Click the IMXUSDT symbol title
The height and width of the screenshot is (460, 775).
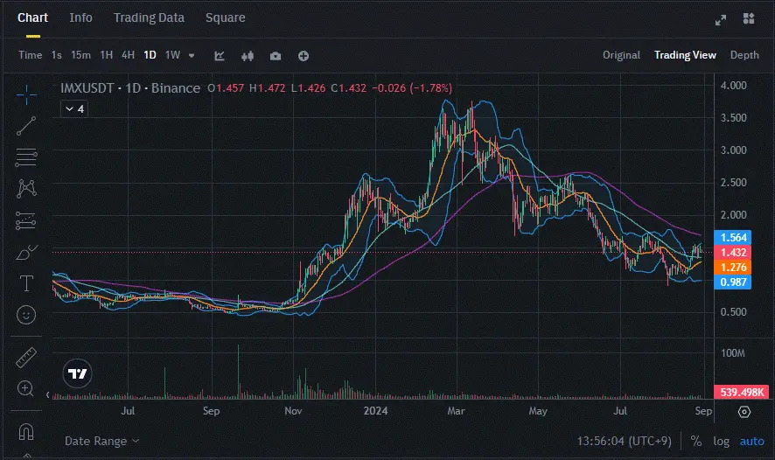pos(87,88)
